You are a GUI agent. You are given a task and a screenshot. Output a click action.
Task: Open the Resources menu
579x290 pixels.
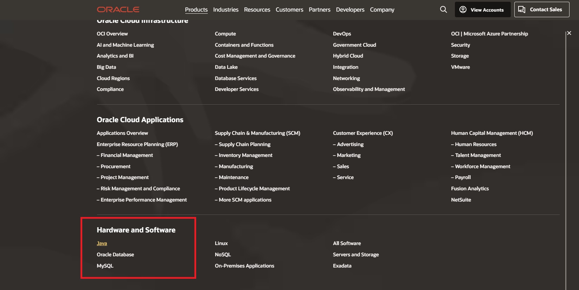pyautogui.click(x=257, y=9)
